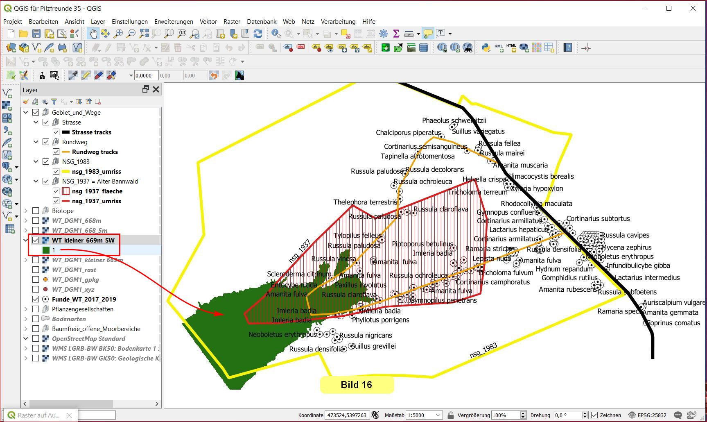This screenshot has height=422, width=707.
Task: Uncheck the Funde_WT_2017_2019 layer checkbox
Action: pos(36,299)
